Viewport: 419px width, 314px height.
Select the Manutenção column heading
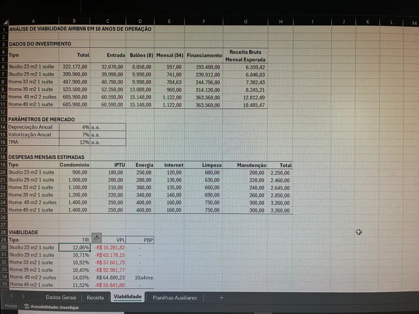tap(252, 166)
